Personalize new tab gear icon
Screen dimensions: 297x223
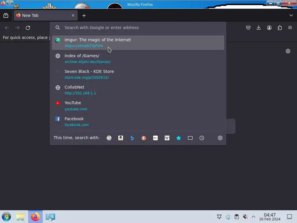[288, 51]
